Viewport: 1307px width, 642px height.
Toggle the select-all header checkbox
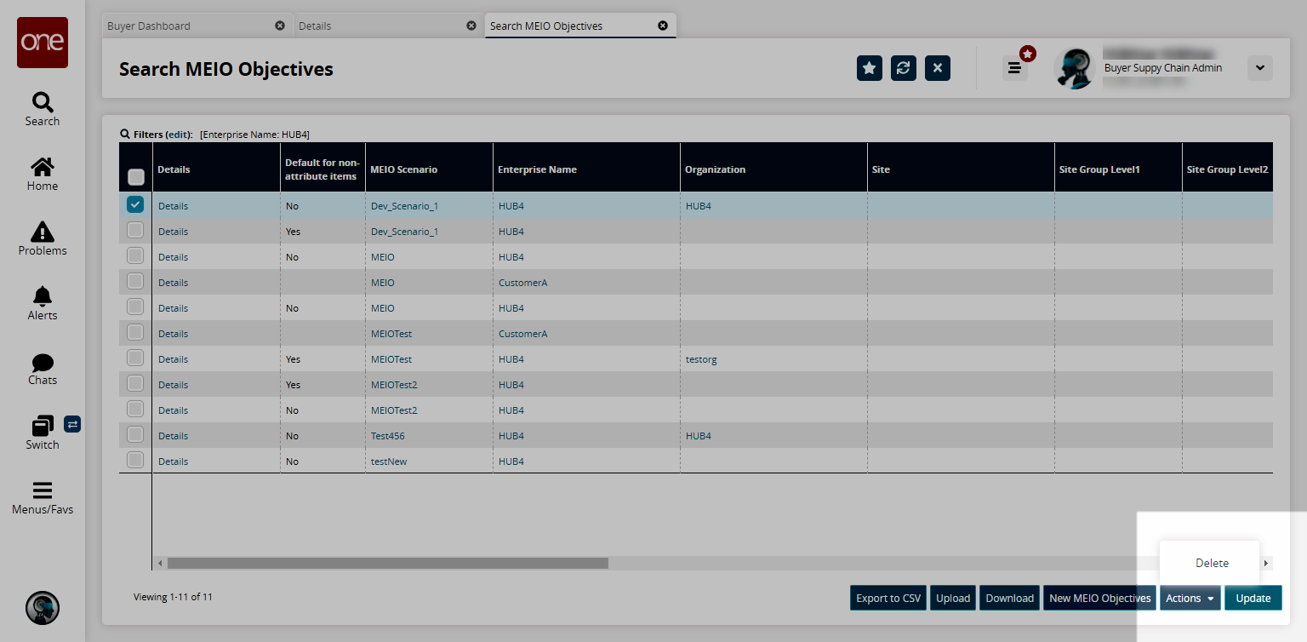(x=135, y=177)
